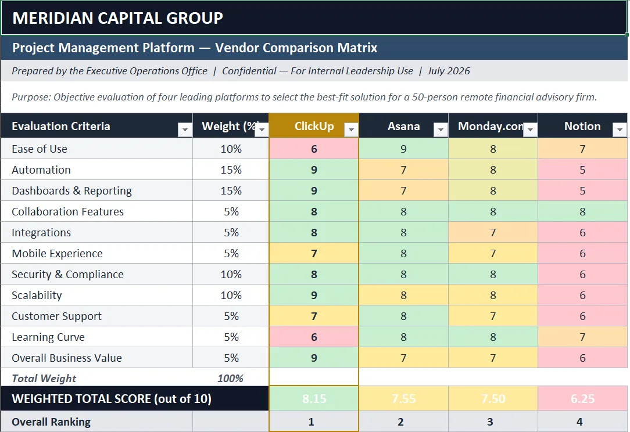Select the Integrations criteria cell
630x432 pixels.
coord(97,232)
